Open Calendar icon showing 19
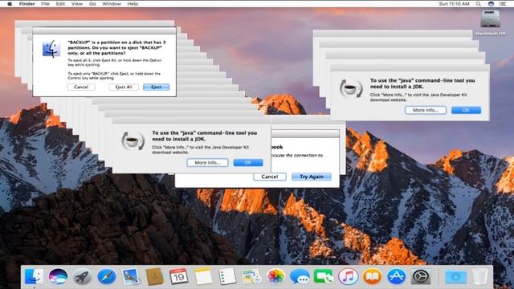This screenshot has height=289, width=514. point(178,276)
